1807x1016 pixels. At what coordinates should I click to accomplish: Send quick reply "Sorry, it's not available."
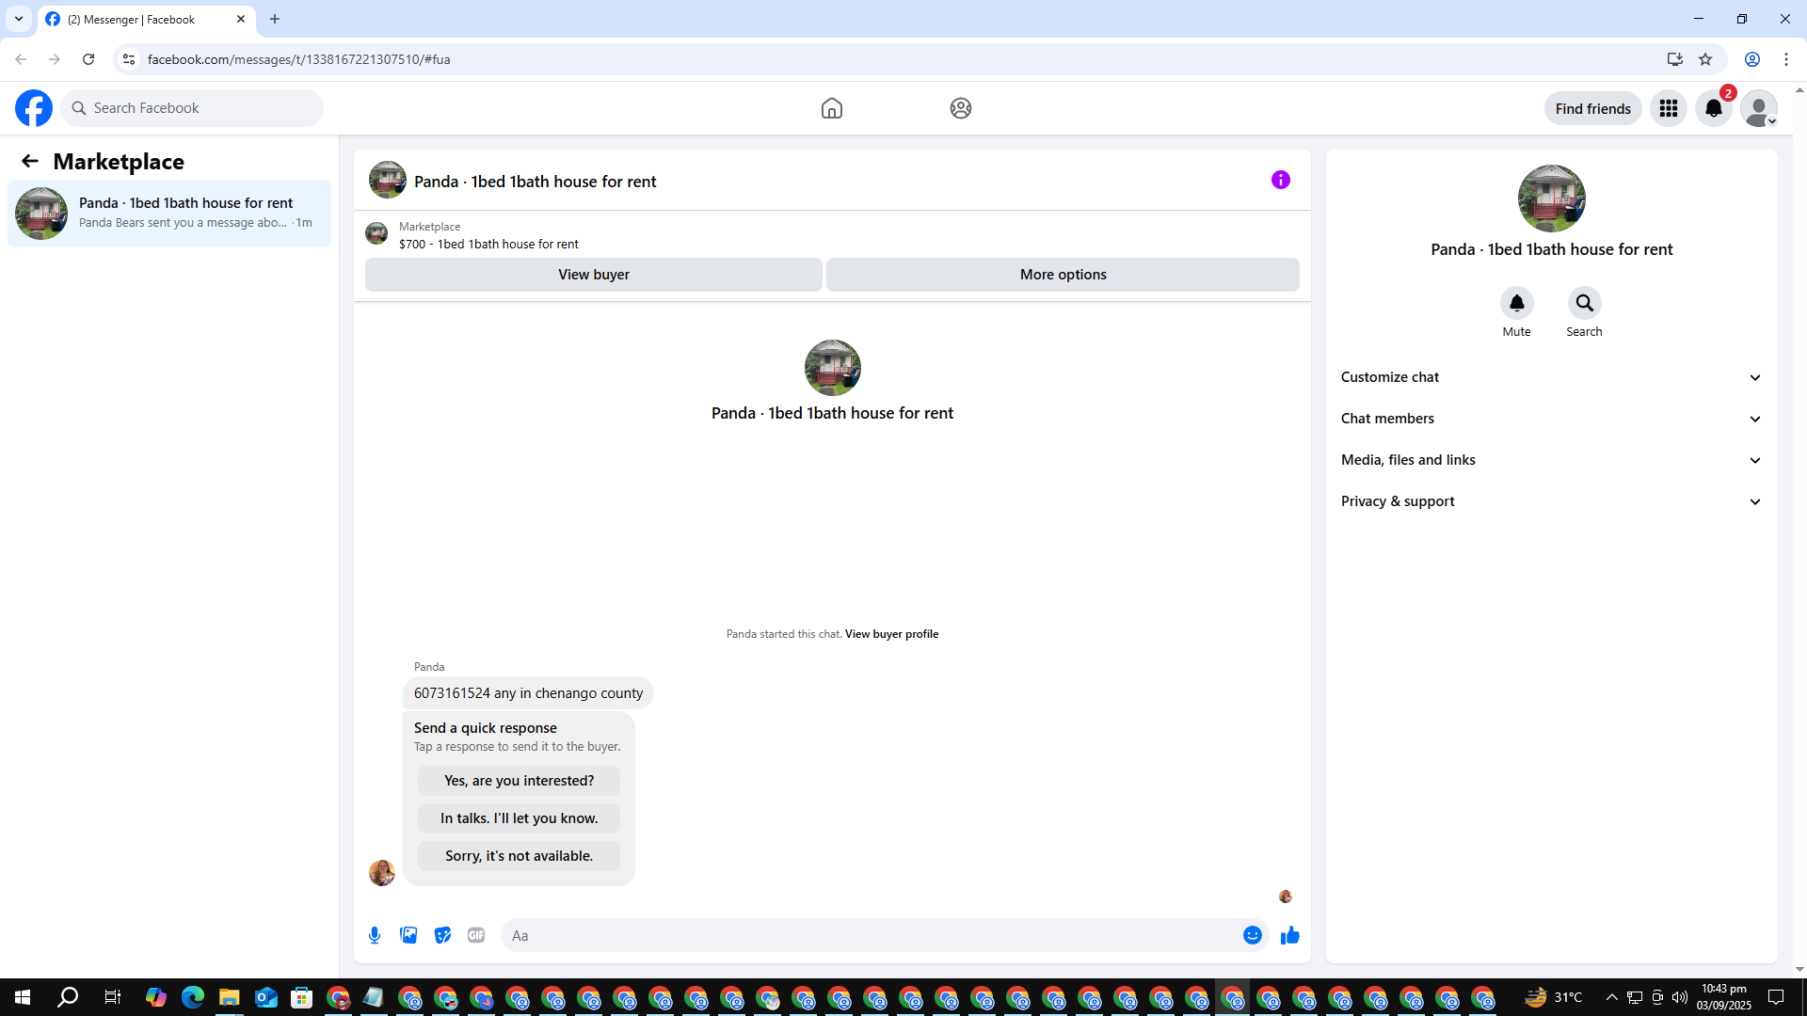click(520, 856)
